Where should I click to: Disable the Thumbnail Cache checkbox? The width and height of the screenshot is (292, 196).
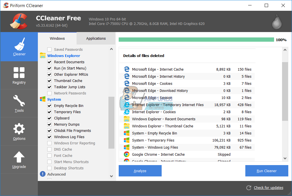49,81
